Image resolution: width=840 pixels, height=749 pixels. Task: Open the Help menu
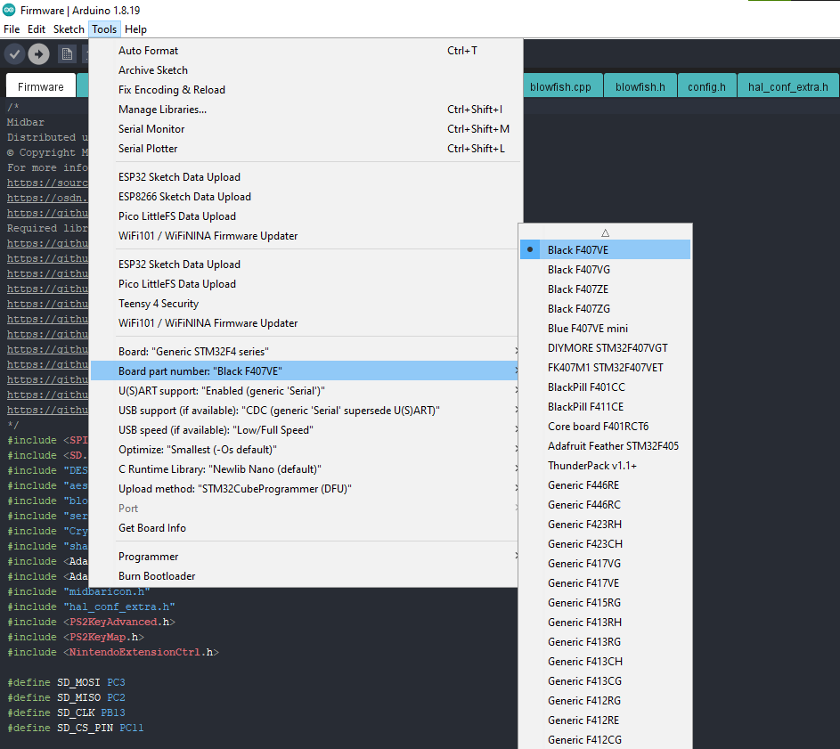pyautogui.click(x=135, y=28)
